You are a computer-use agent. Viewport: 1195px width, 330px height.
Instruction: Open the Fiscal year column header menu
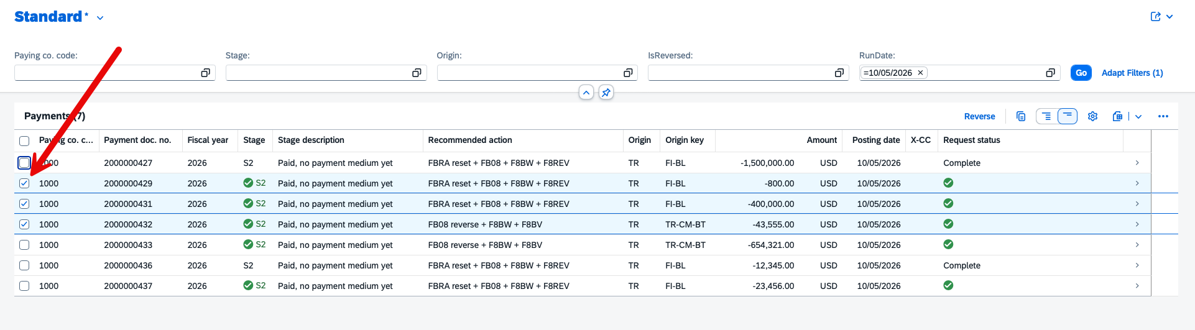210,140
